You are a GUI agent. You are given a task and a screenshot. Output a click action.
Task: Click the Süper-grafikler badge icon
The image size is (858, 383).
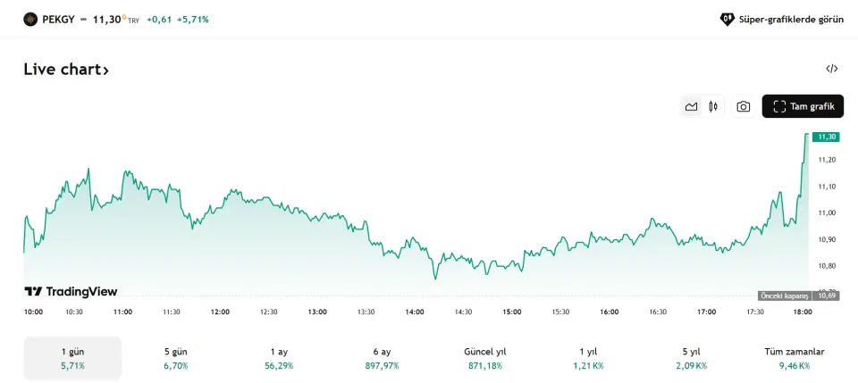click(728, 19)
